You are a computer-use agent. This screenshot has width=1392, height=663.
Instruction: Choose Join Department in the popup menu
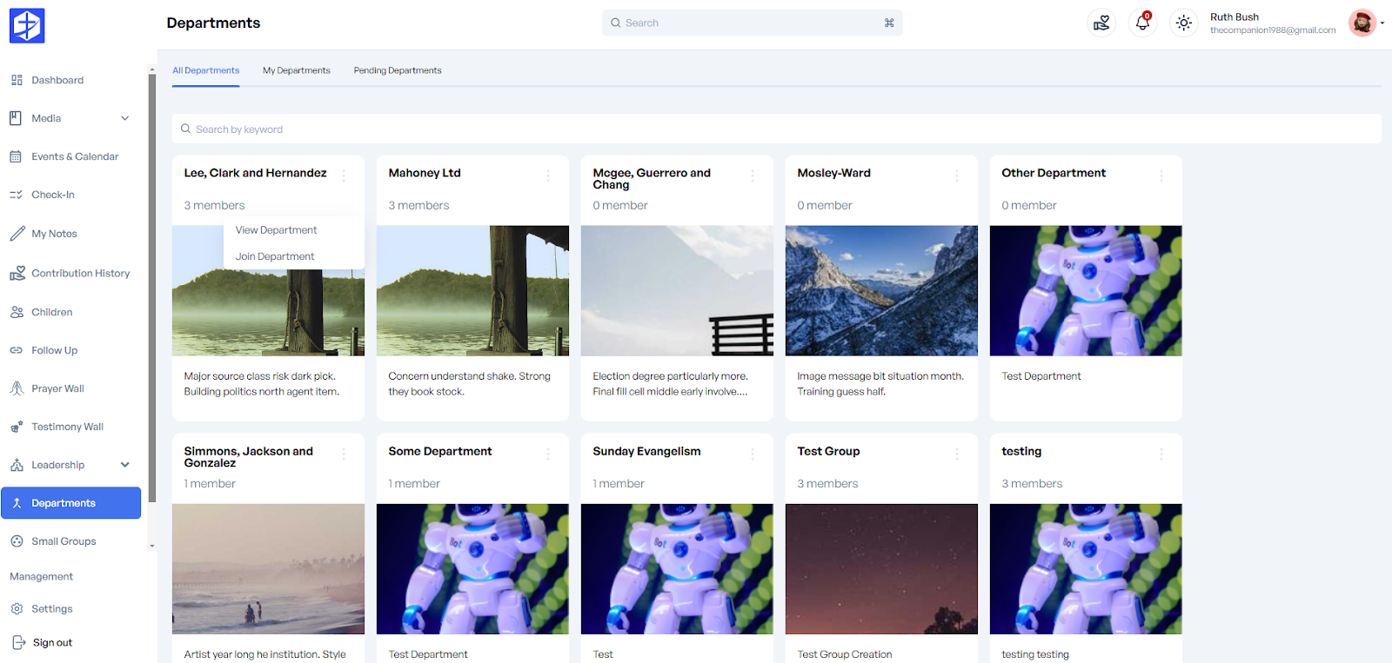click(275, 256)
